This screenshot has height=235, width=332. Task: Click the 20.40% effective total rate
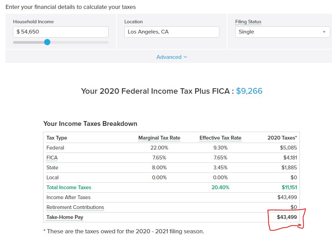pyautogui.click(x=220, y=187)
